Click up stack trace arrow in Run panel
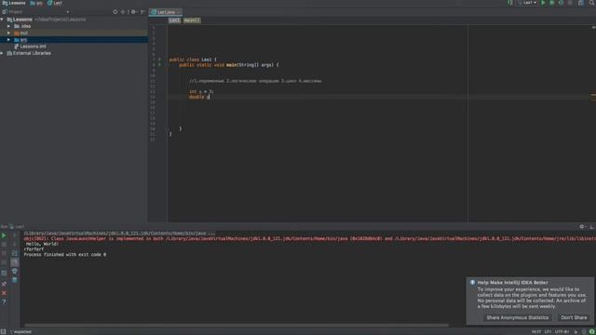 coord(15,235)
